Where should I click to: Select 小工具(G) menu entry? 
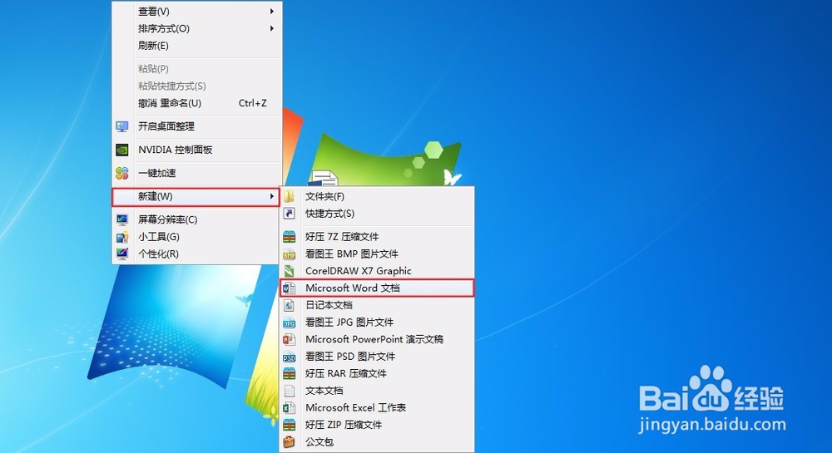point(196,237)
